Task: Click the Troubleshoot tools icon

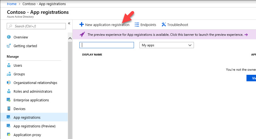Action: coord(164,25)
